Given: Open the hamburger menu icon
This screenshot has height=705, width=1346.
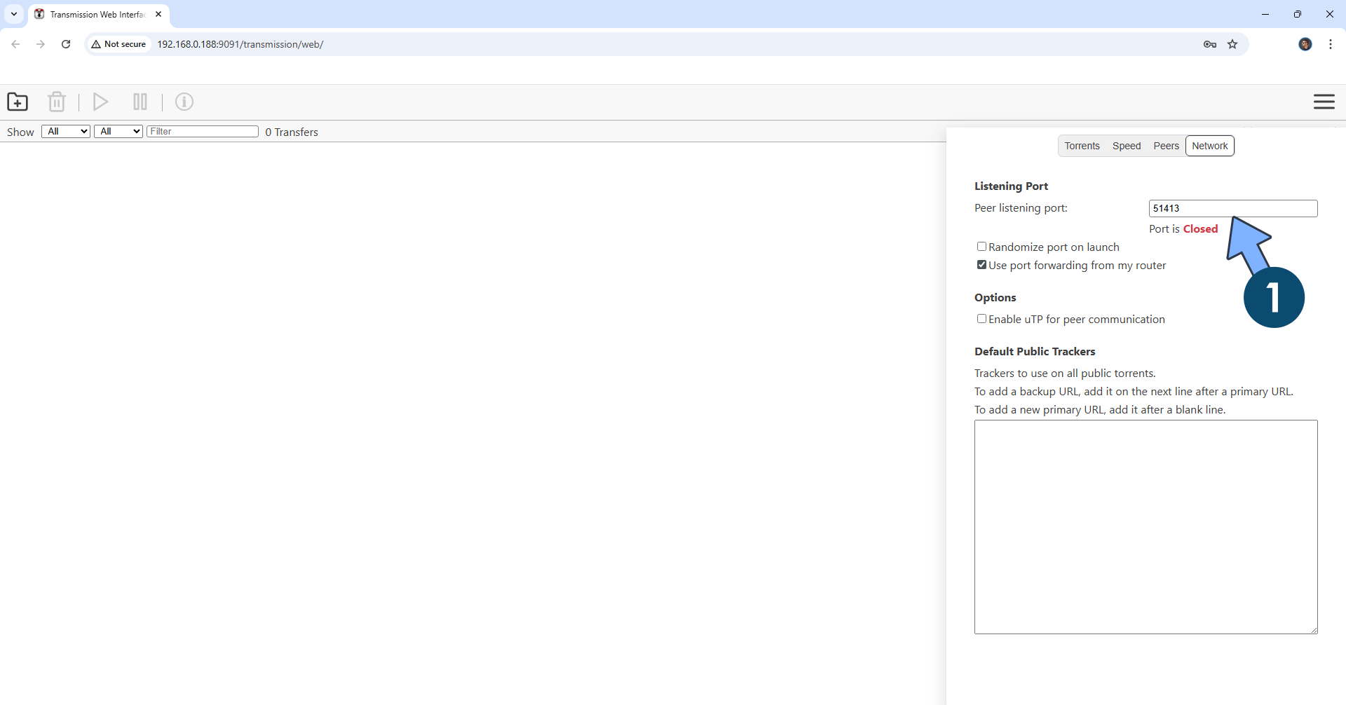Looking at the screenshot, I should click(1324, 102).
